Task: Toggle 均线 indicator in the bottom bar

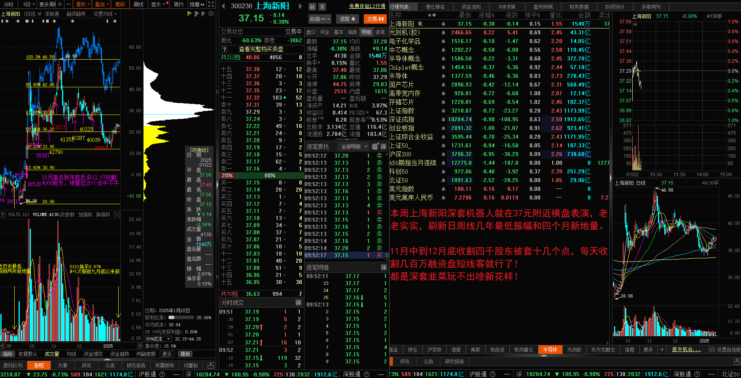Action: pyautogui.click(x=72, y=354)
